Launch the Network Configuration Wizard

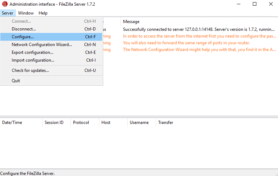(x=42, y=45)
